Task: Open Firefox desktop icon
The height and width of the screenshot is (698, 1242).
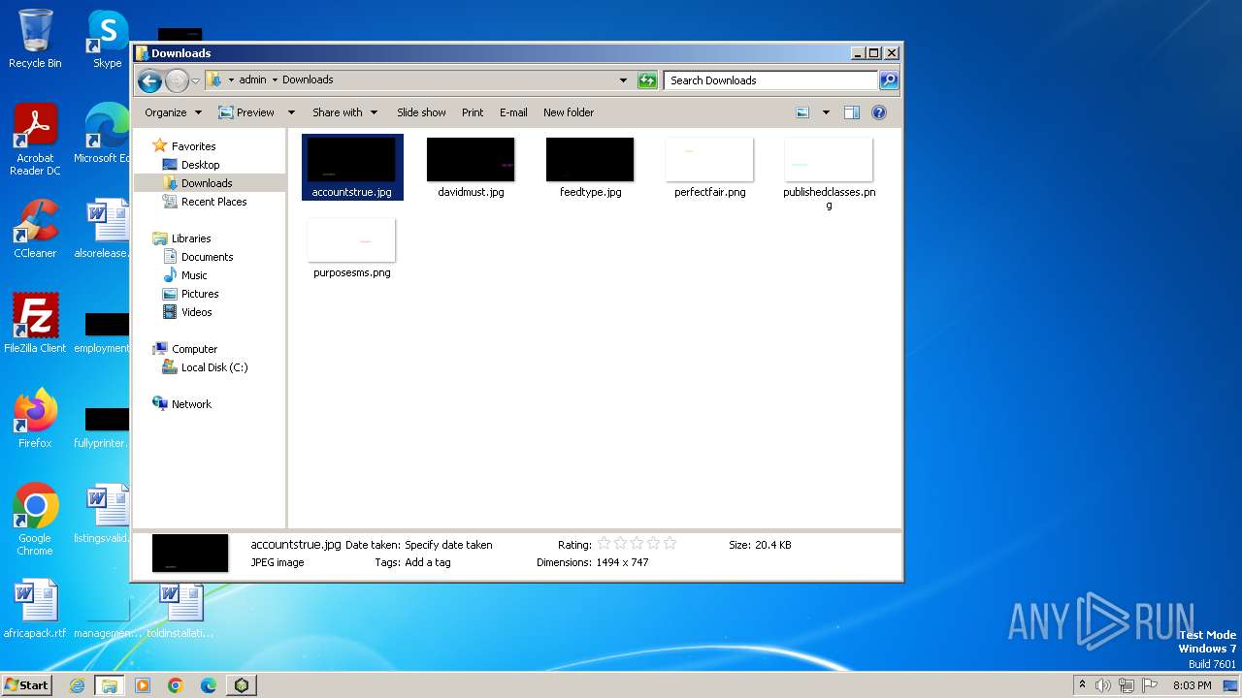Action: (x=35, y=419)
